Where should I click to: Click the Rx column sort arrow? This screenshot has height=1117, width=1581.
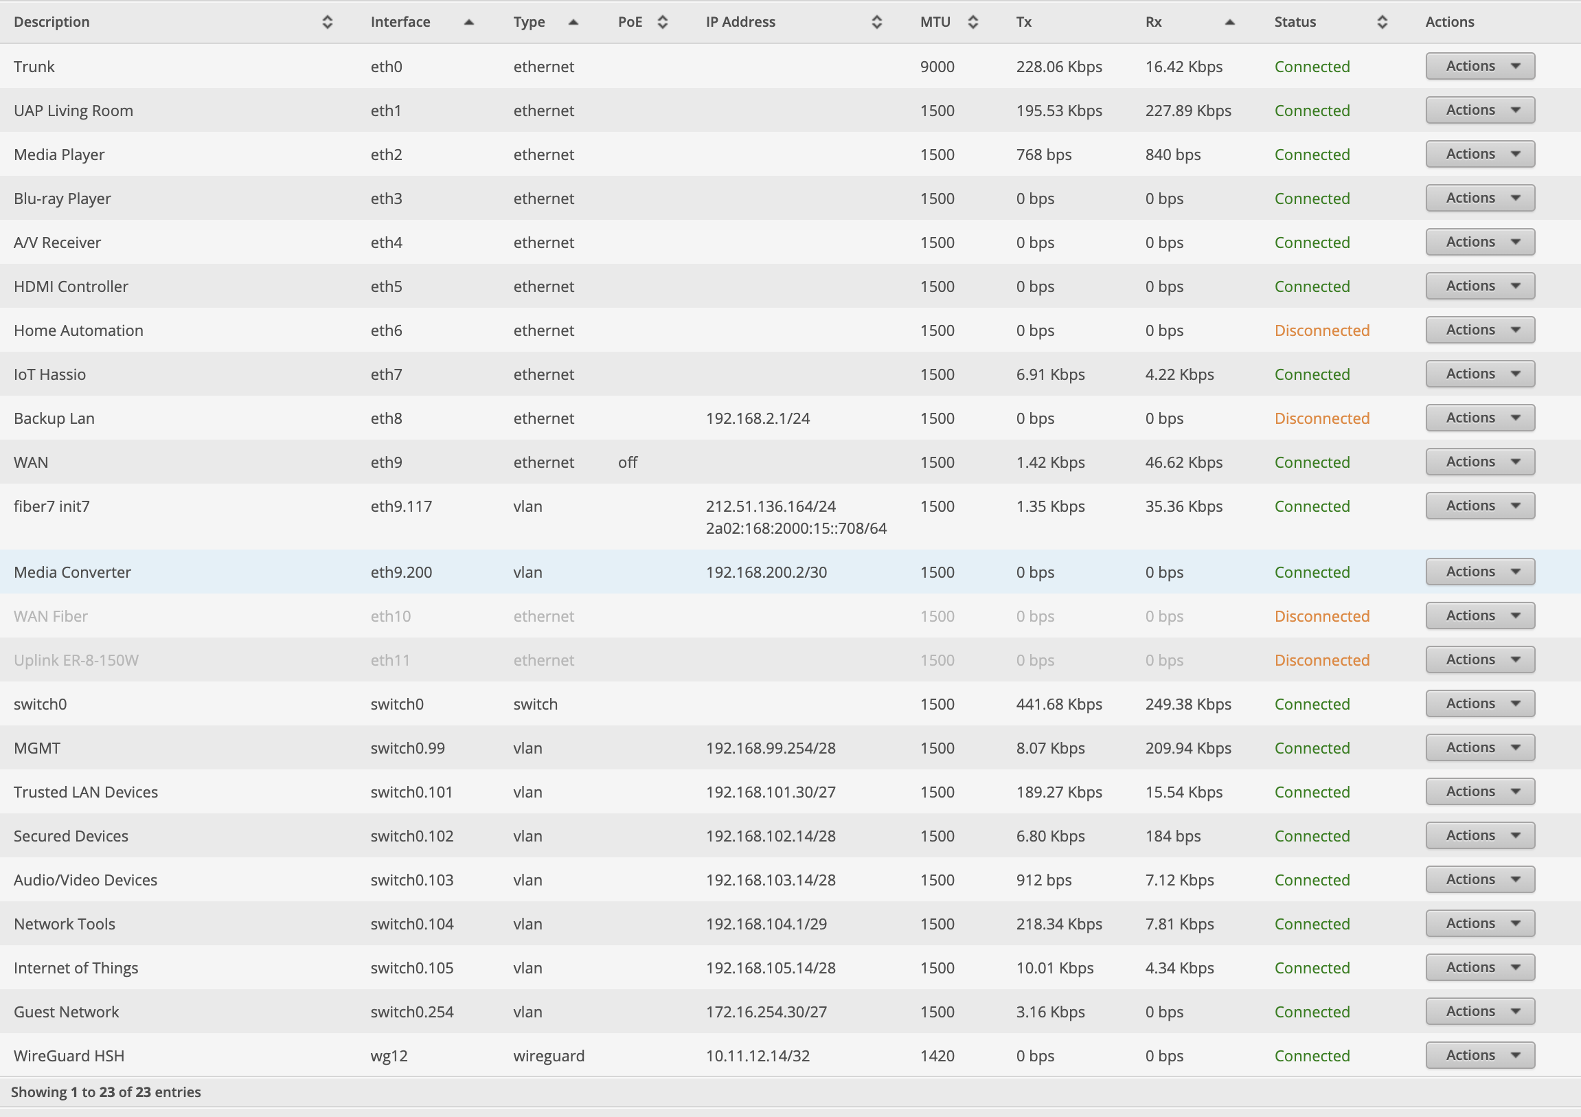(x=1230, y=22)
